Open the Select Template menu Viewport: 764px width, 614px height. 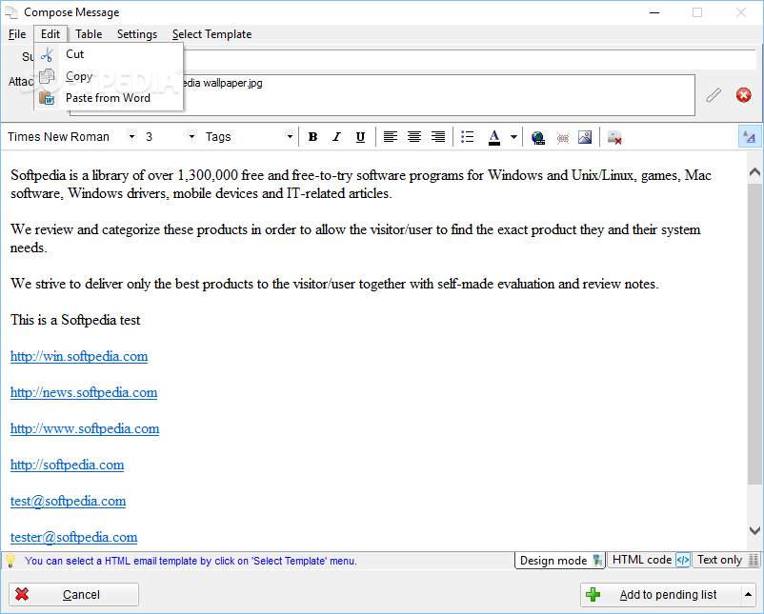pos(211,34)
